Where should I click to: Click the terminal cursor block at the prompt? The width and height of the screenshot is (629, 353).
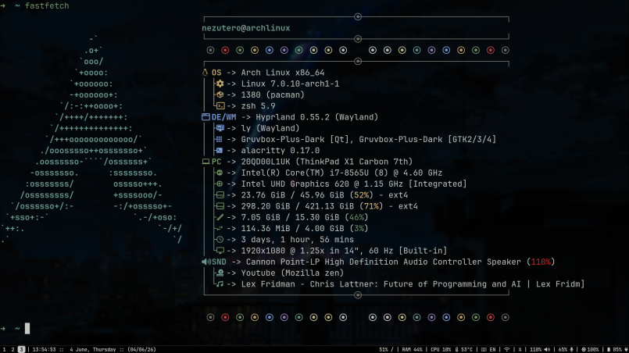(27, 329)
